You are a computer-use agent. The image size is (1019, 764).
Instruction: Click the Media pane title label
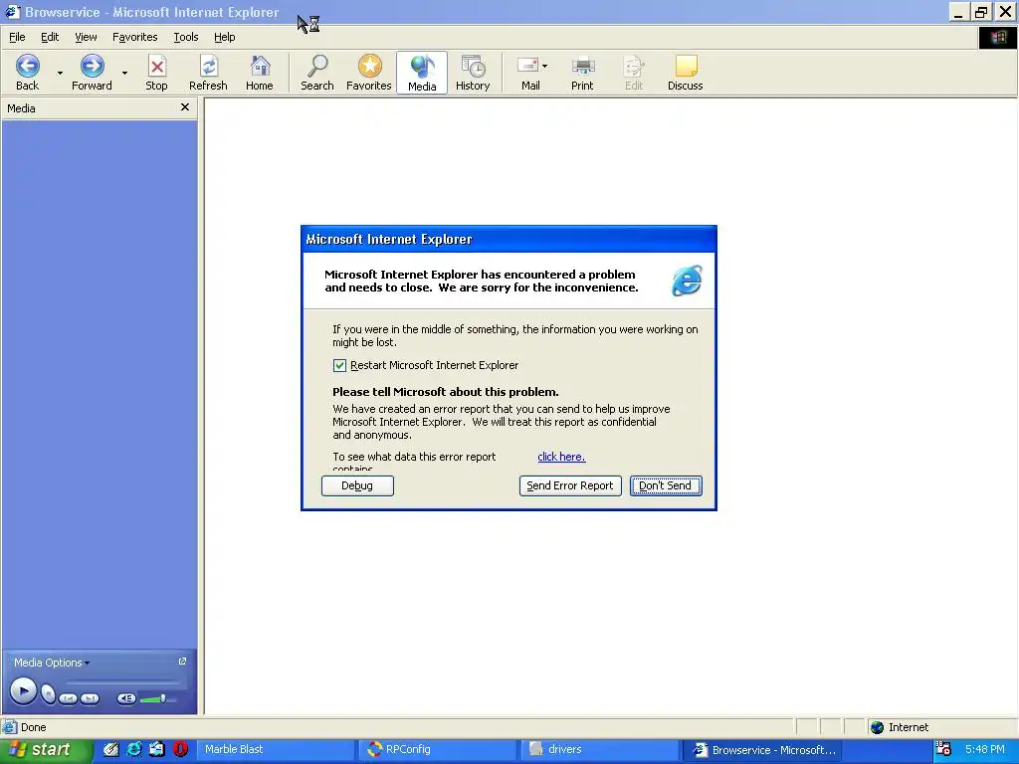pos(21,108)
